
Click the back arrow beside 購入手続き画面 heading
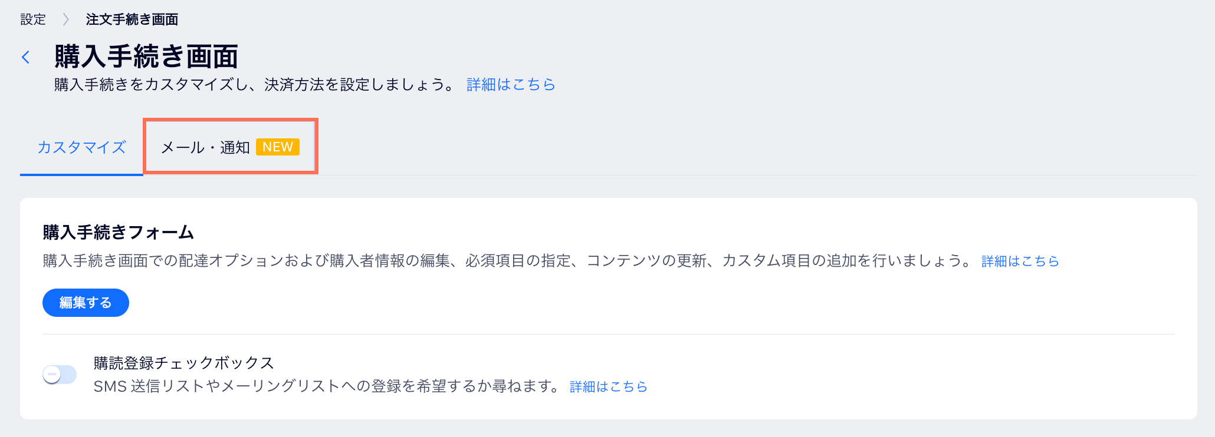coord(26,56)
